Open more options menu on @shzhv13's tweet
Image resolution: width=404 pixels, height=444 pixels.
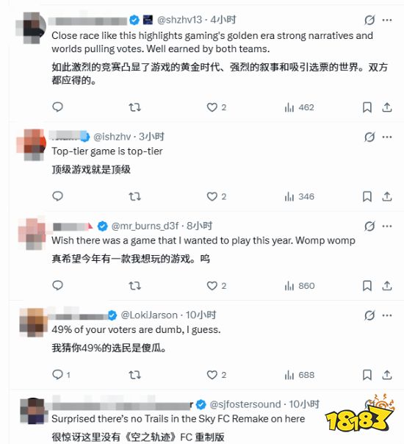tap(387, 20)
